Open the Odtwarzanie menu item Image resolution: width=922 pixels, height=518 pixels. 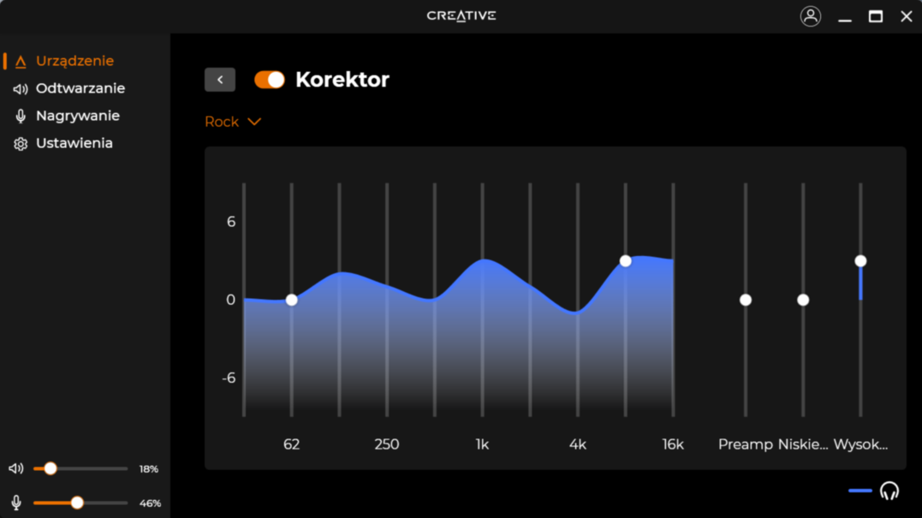pos(80,89)
